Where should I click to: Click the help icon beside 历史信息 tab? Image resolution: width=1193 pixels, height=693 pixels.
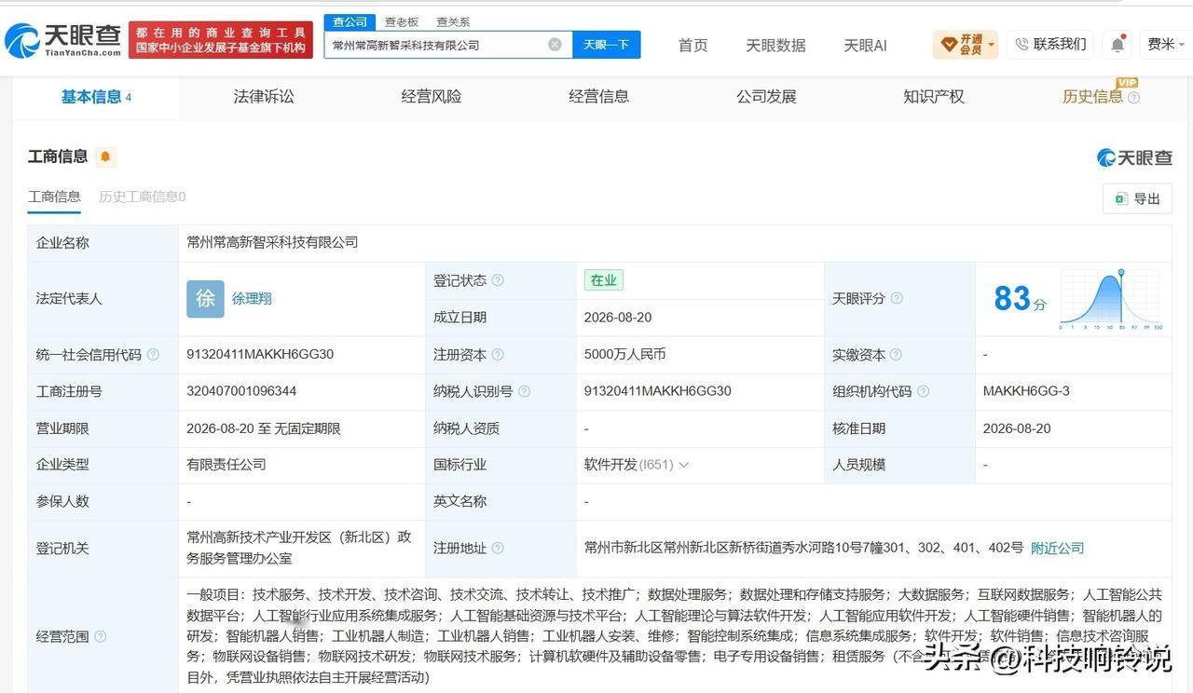click(1133, 98)
